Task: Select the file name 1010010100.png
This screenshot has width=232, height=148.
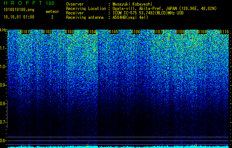Action: point(19,10)
